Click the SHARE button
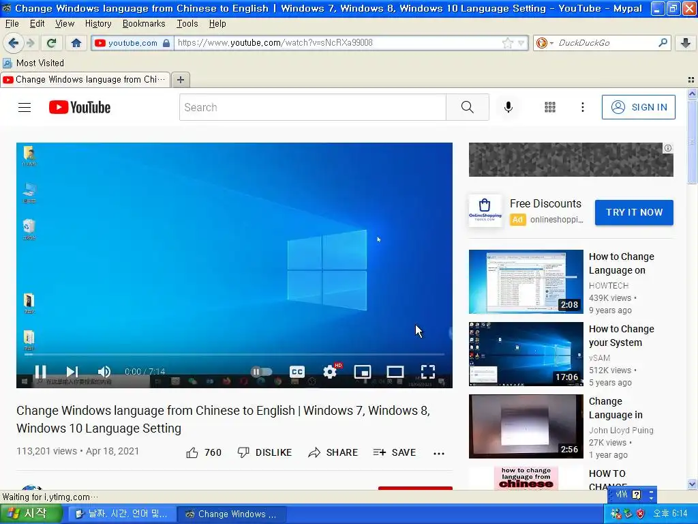698x524 pixels. [333, 452]
